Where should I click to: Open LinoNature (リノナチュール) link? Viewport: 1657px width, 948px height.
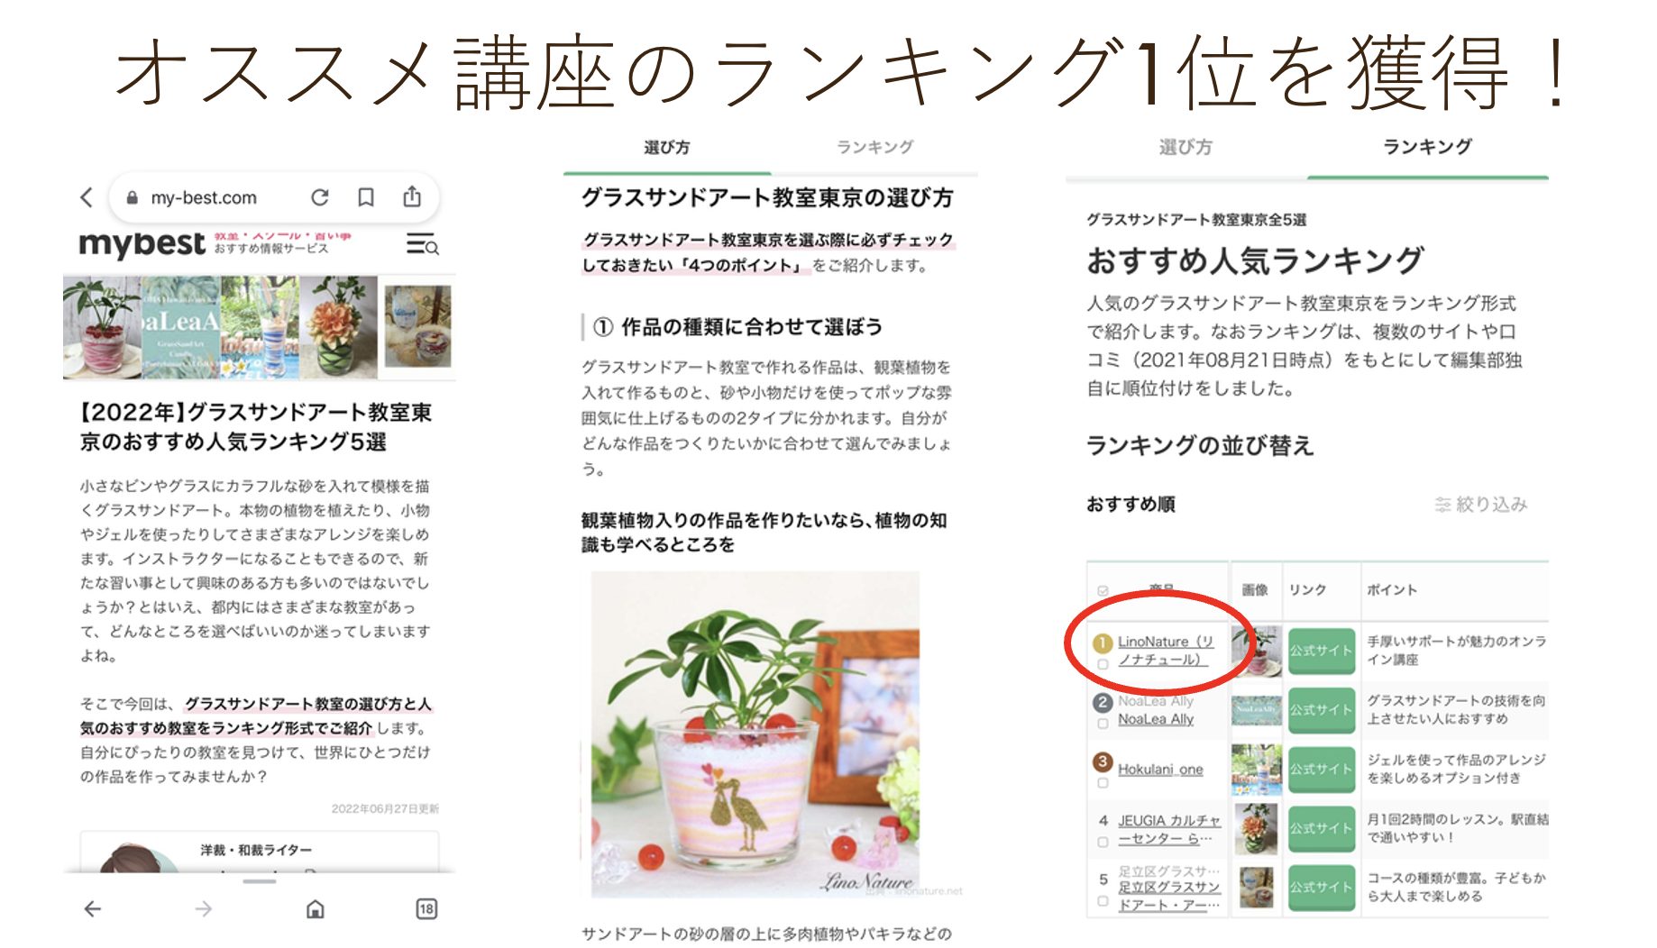click(1165, 651)
